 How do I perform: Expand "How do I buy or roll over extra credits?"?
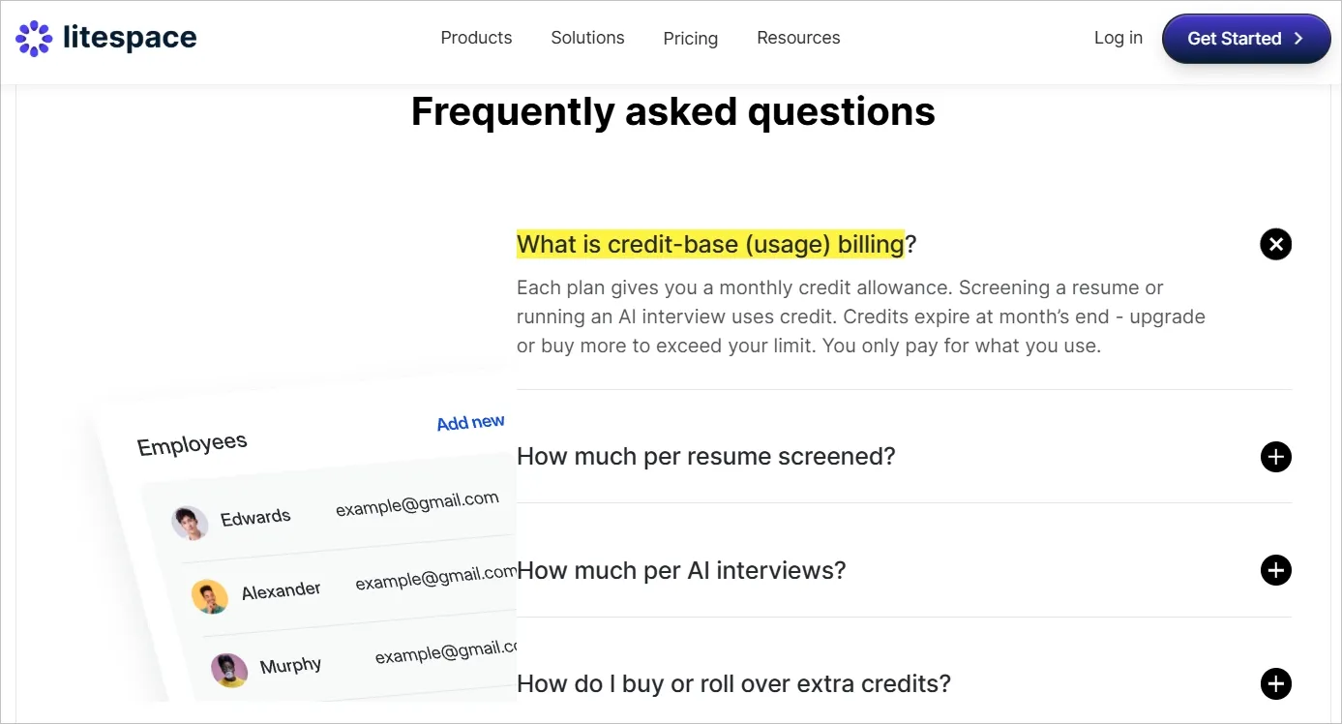(x=1275, y=683)
